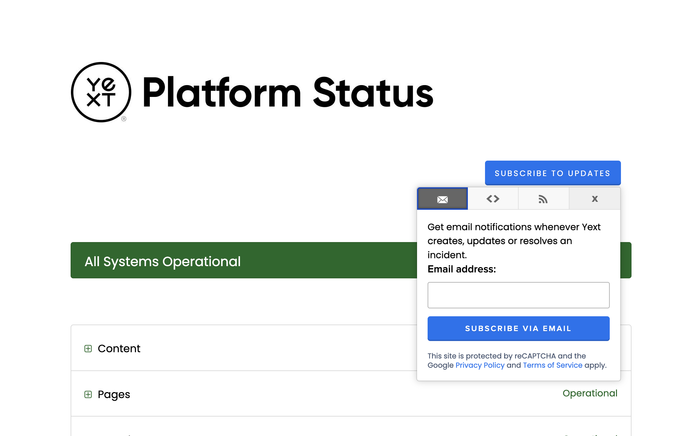Click the "Email address:" field label
This screenshot has width=681, height=436.
pos(462,269)
